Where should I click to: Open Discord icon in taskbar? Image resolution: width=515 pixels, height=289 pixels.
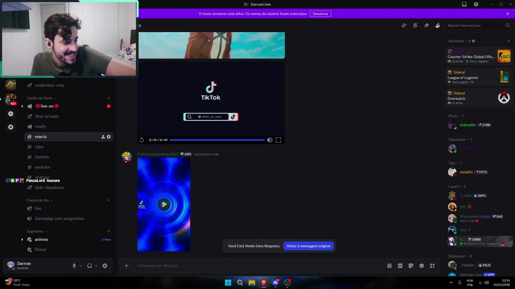pos(276,283)
